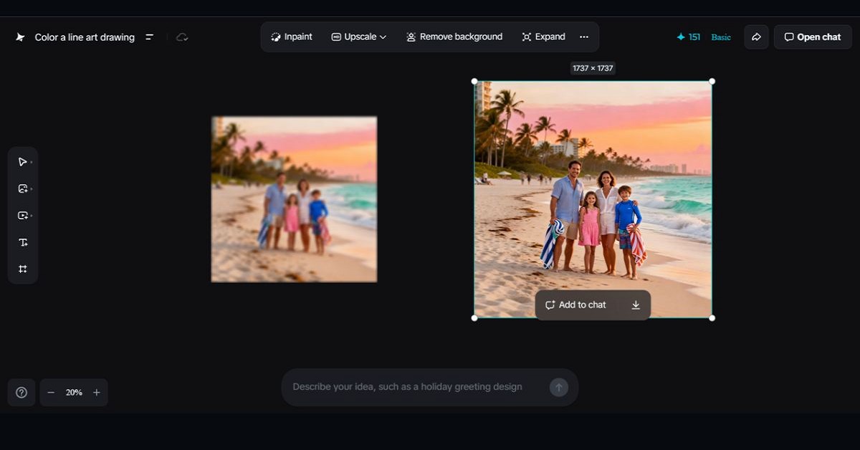Open the help icon
The width and height of the screenshot is (860, 450).
pyautogui.click(x=21, y=392)
